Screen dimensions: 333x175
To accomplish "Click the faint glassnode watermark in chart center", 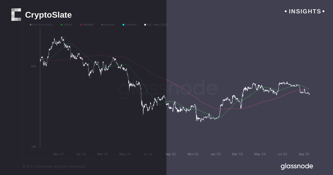I will [168, 89].
